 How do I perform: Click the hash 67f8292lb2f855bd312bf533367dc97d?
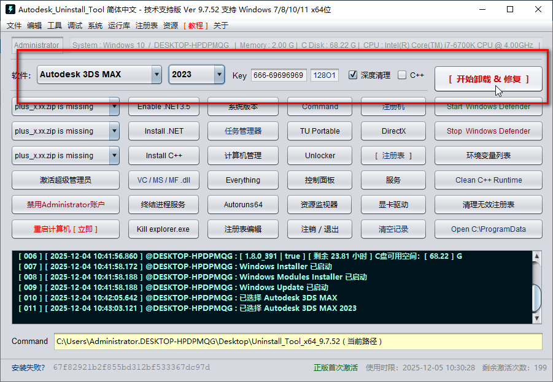(x=131, y=367)
